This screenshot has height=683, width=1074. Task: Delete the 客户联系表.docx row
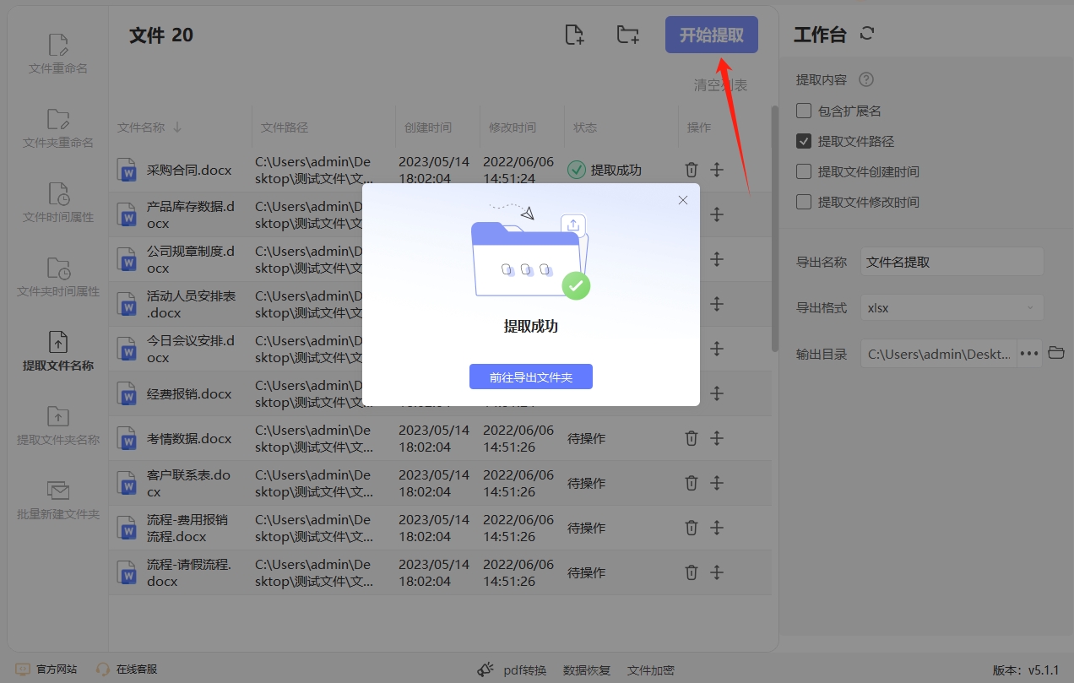692,483
